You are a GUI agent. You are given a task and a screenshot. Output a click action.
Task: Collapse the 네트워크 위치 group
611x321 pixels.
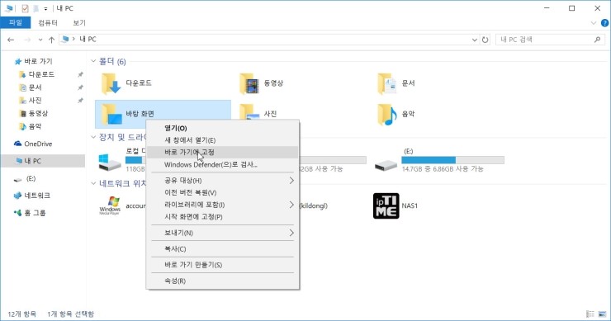(x=93, y=183)
